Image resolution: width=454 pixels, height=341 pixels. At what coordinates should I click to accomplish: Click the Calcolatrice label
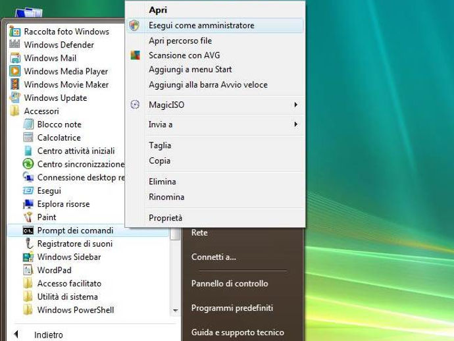pos(59,138)
